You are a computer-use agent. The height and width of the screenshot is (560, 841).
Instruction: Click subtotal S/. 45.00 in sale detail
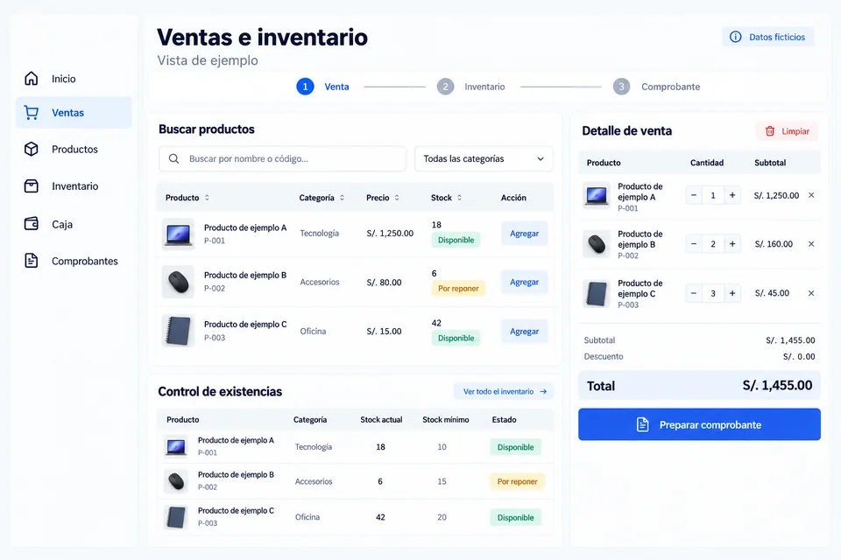point(772,293)
